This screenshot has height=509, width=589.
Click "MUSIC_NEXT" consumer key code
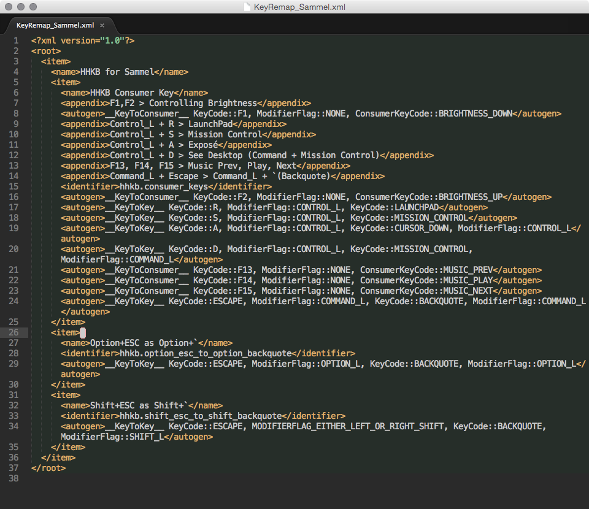[468, 291]
